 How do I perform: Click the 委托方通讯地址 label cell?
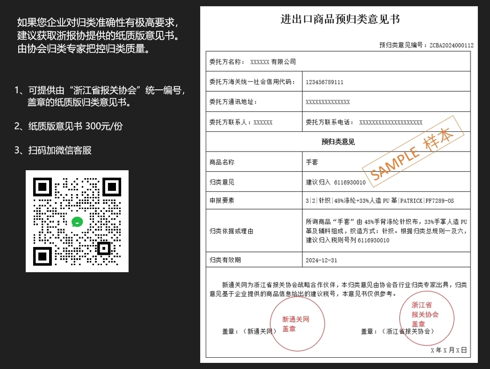click(254, 101)
